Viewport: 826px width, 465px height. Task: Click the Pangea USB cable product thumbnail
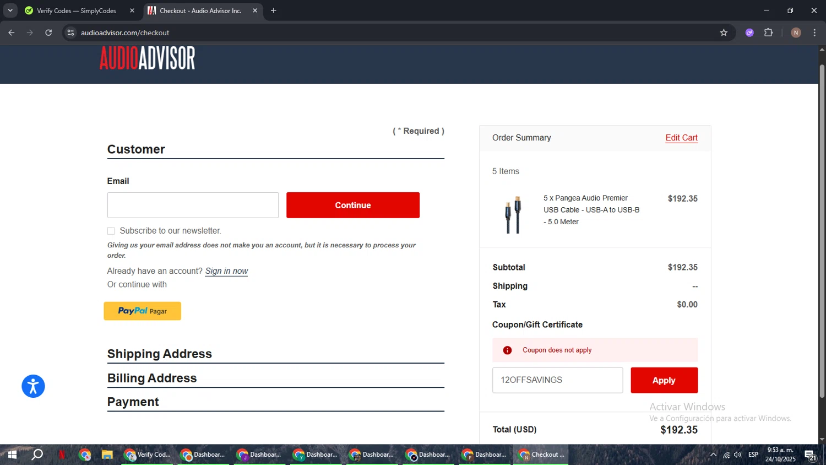513,214
